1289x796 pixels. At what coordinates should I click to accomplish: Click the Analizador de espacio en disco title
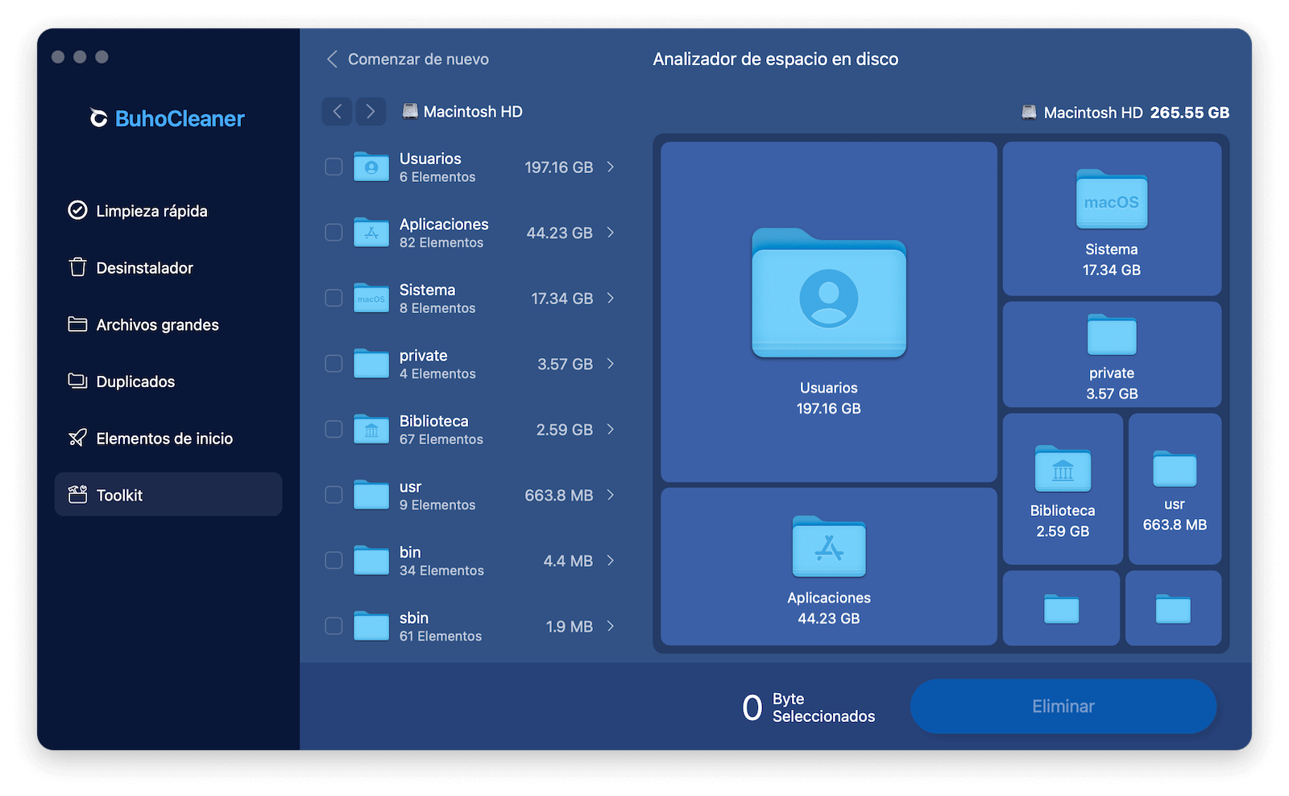tap(776, 59)
